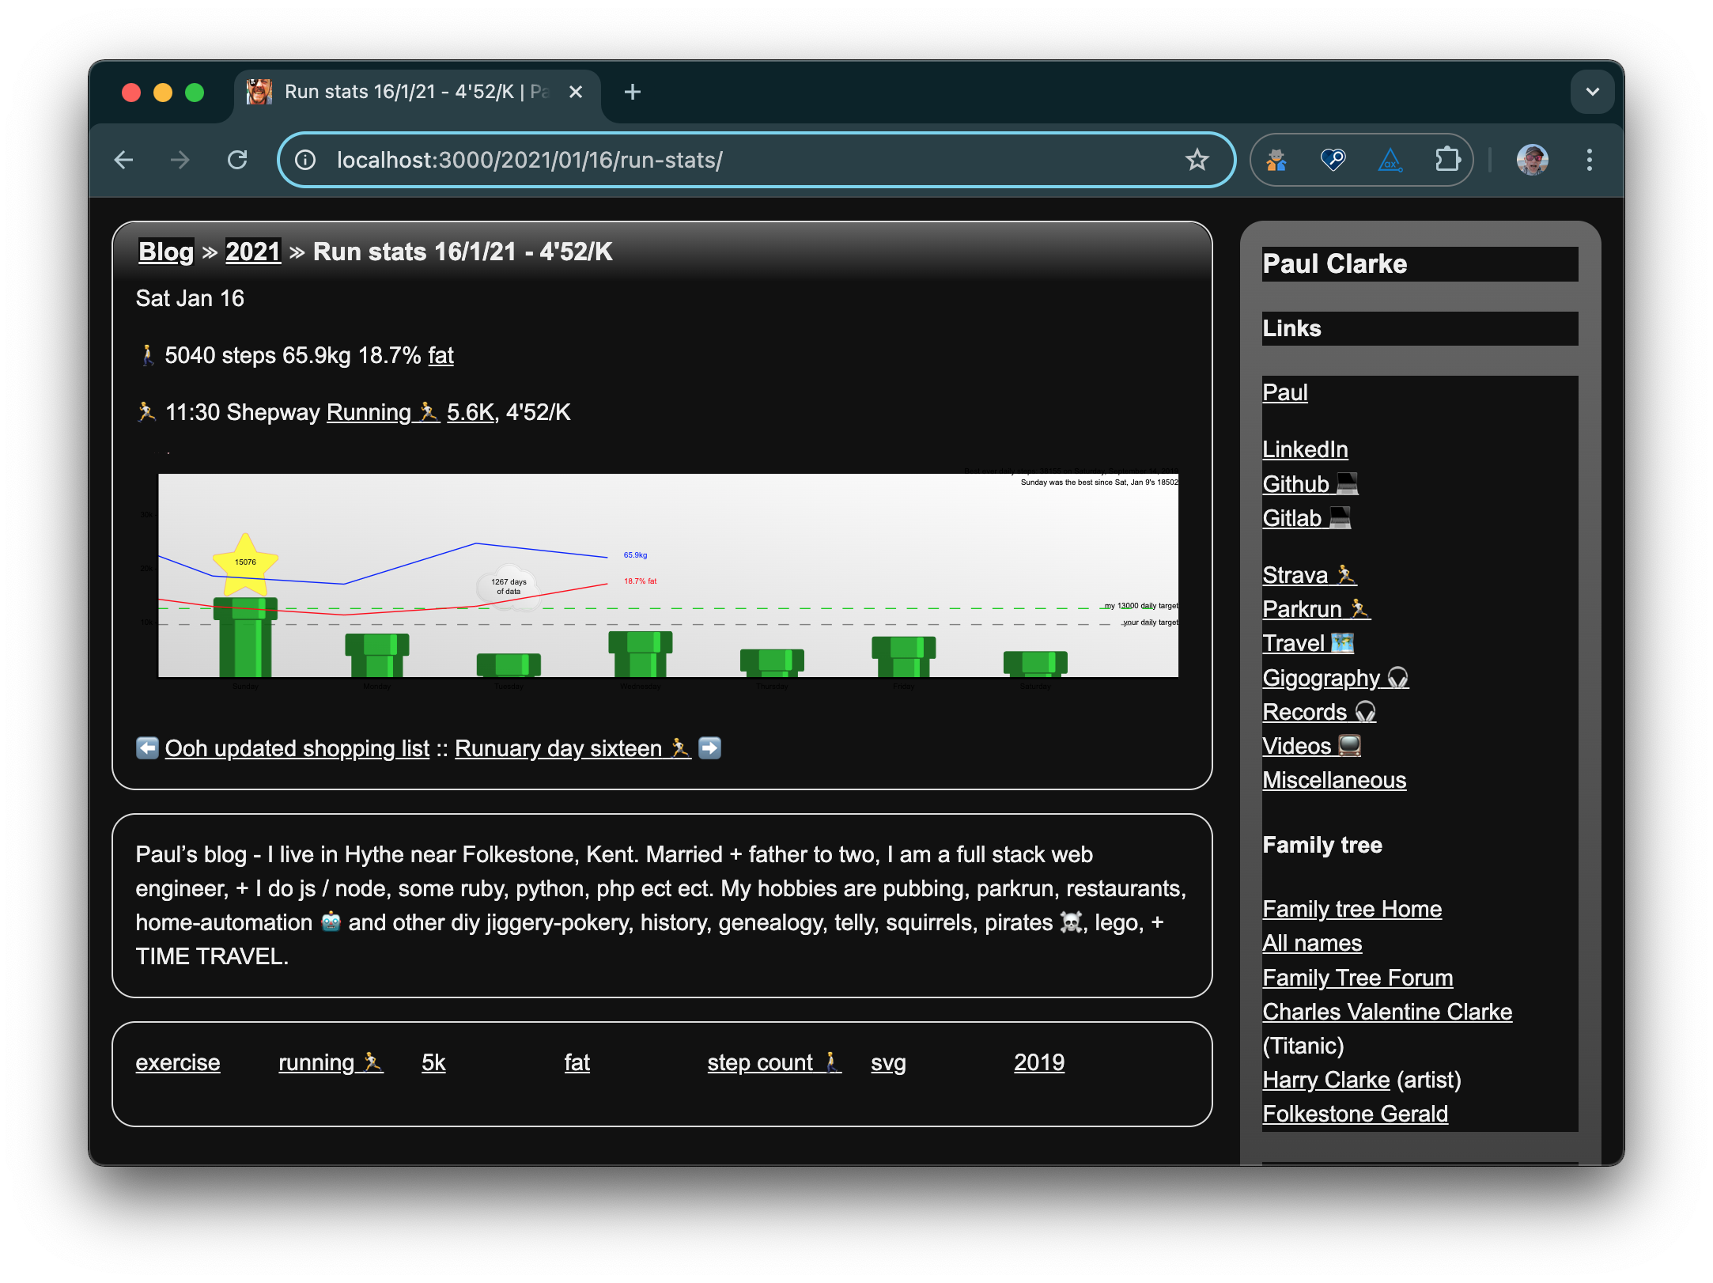
Task: Click the yellow star 15076 marker
Action: point(245,562)
